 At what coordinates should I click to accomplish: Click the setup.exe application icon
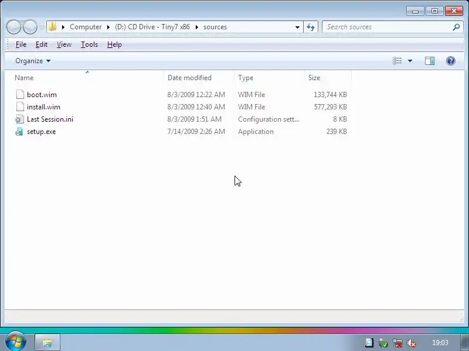pyautogui.click(x=19, y=131)
